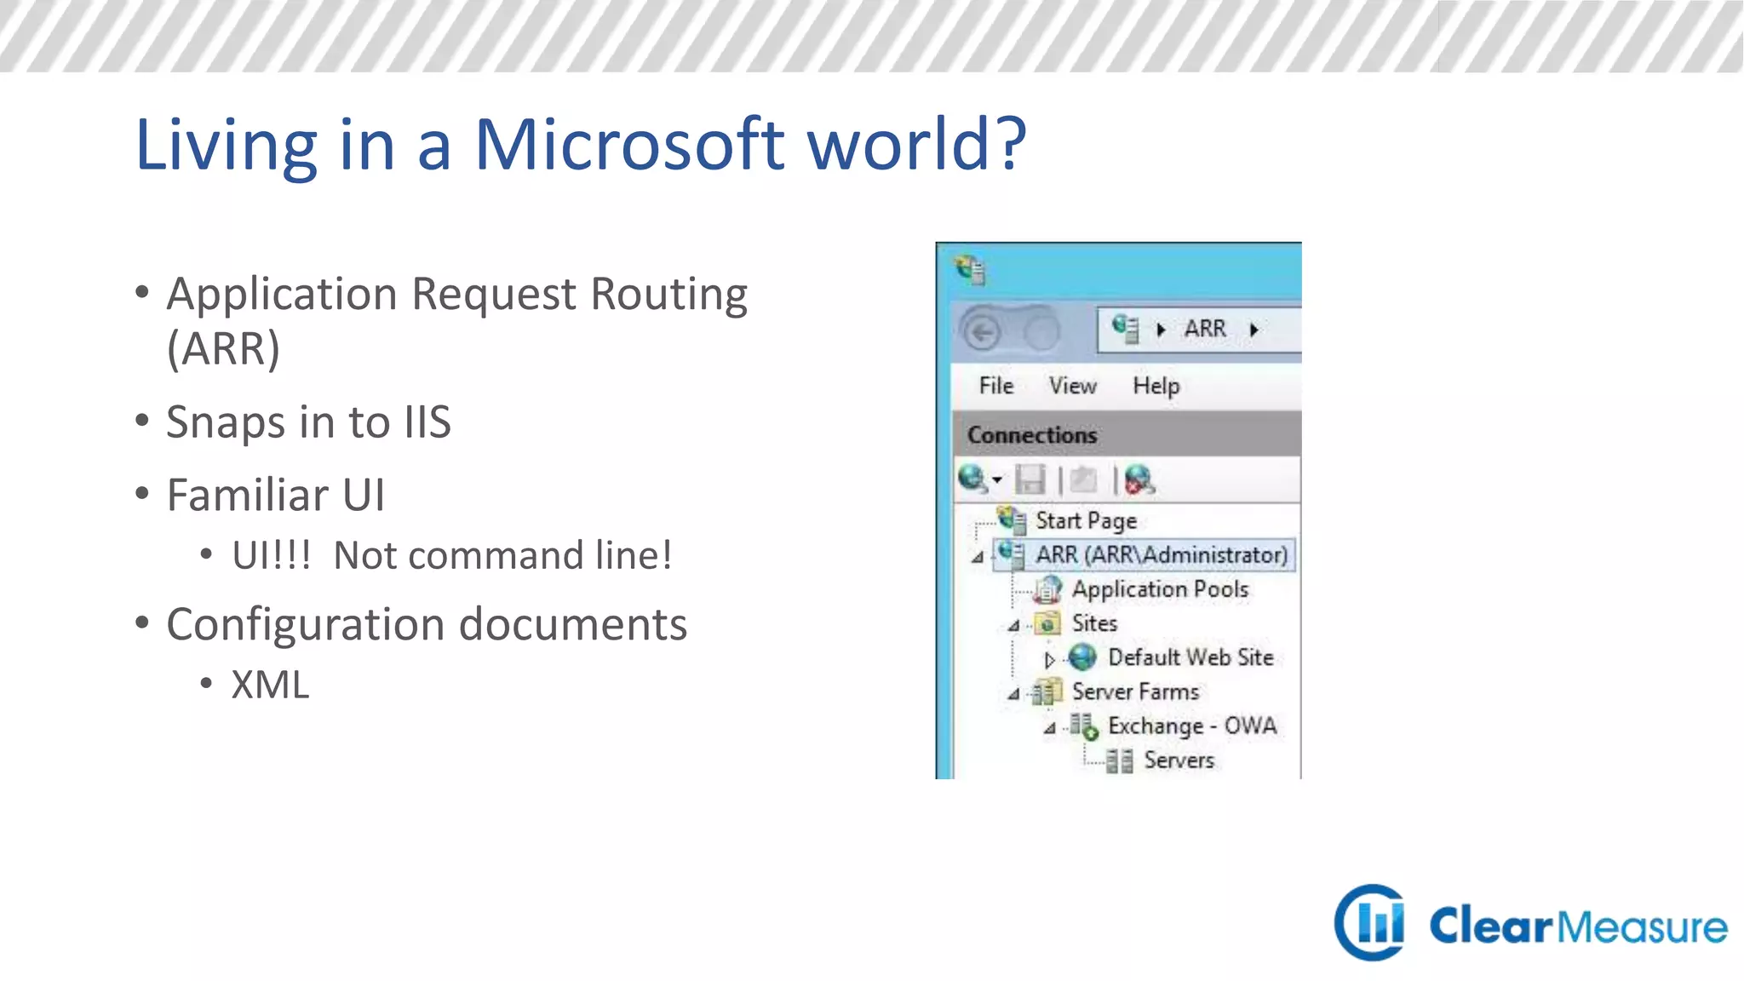This screenshot has height=981, width=1744.
Task: Click the Sites folder icon
Action: click(x=1048, y=622)
